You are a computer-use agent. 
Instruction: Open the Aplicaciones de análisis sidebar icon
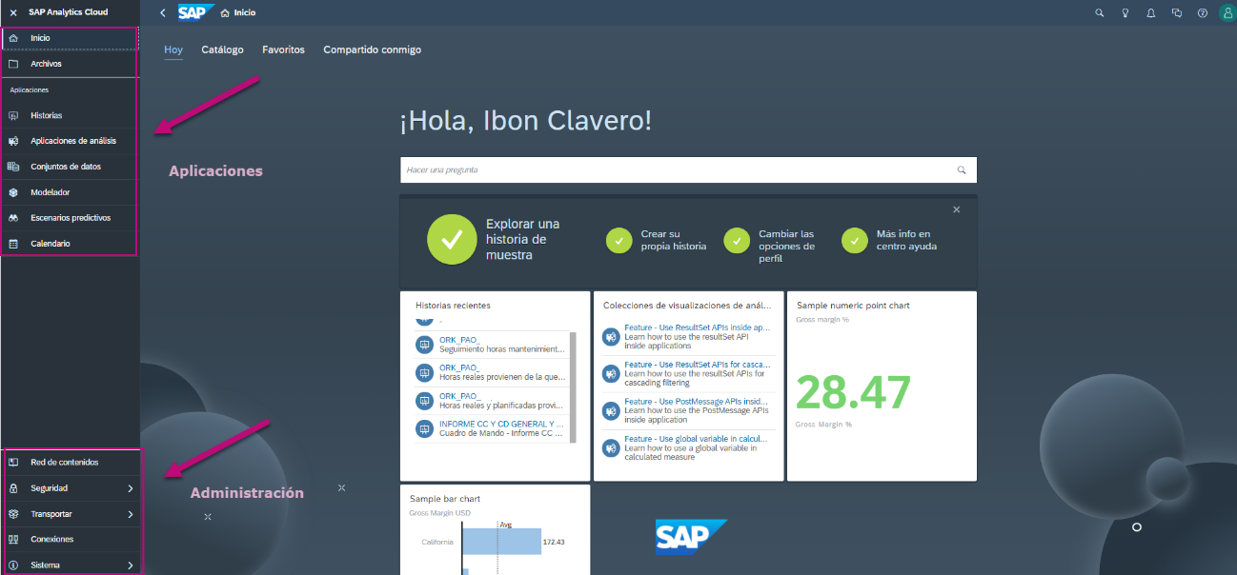click(x=13, y=141)
